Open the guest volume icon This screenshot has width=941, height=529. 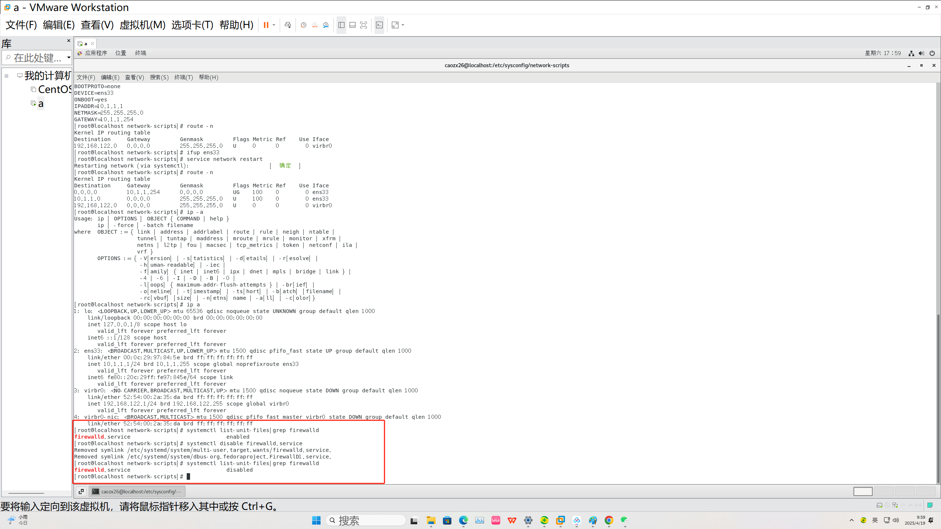[921, 53]
